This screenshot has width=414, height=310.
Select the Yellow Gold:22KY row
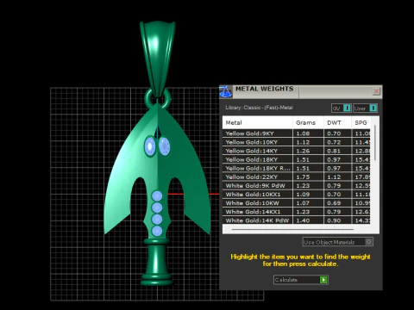[297, 177]
